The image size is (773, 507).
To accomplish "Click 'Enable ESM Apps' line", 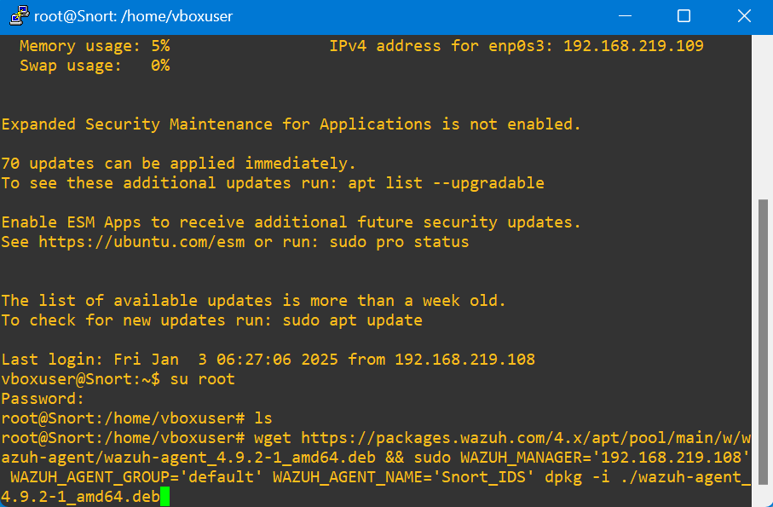I will [x=291, y=222].
